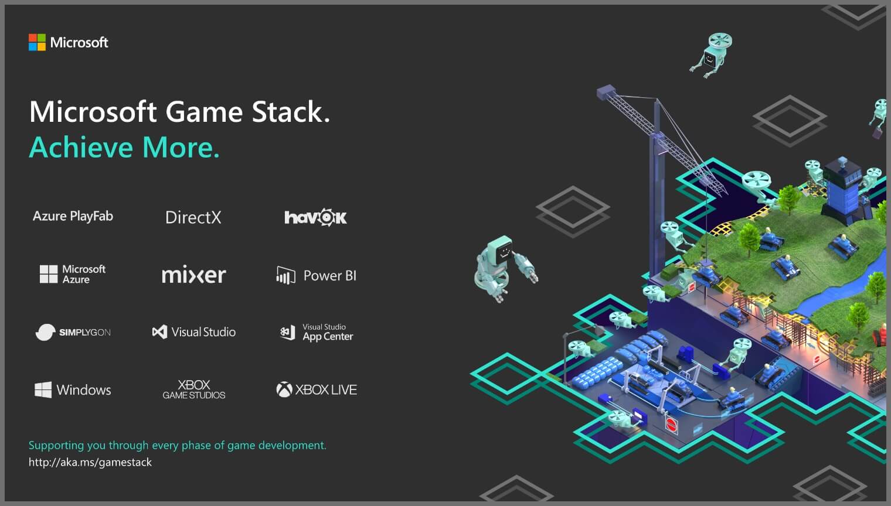Image resolution: width=891 pixels, height=506 pixels.
Task: Open the aka.ms/gamestack link
Action: coord(90,462)
